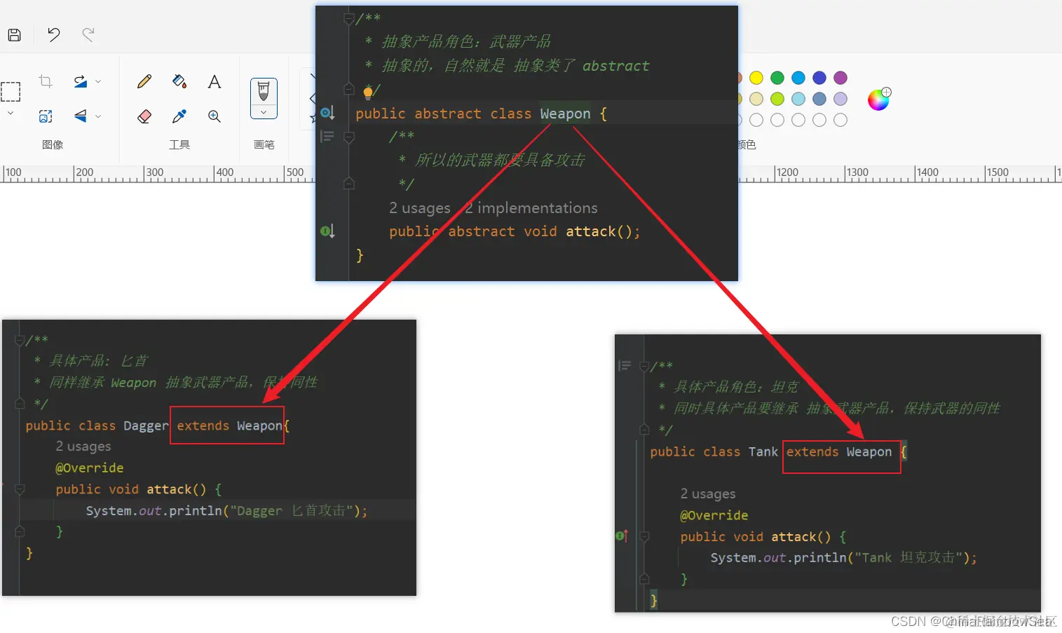The width and height of the screenshot is (1062, 633).
Task: Click the Rotate image icon
Action: click(x=81, y=81)
